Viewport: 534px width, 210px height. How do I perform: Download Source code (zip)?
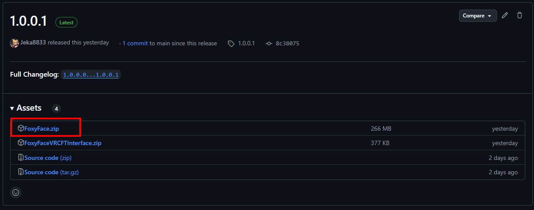point(48,158)
